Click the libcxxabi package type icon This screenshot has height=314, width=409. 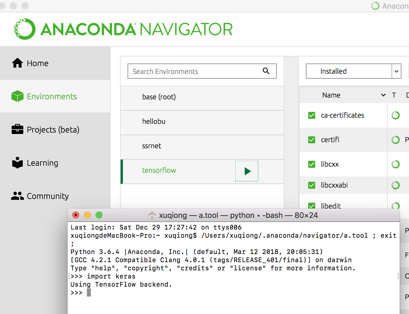click(395, 185)
